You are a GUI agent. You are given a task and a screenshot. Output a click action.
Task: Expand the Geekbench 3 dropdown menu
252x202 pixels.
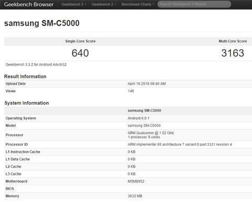pos(74,4)
